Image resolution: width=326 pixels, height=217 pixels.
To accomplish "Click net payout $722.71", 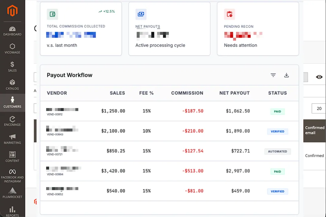I will tap(241, 151).
